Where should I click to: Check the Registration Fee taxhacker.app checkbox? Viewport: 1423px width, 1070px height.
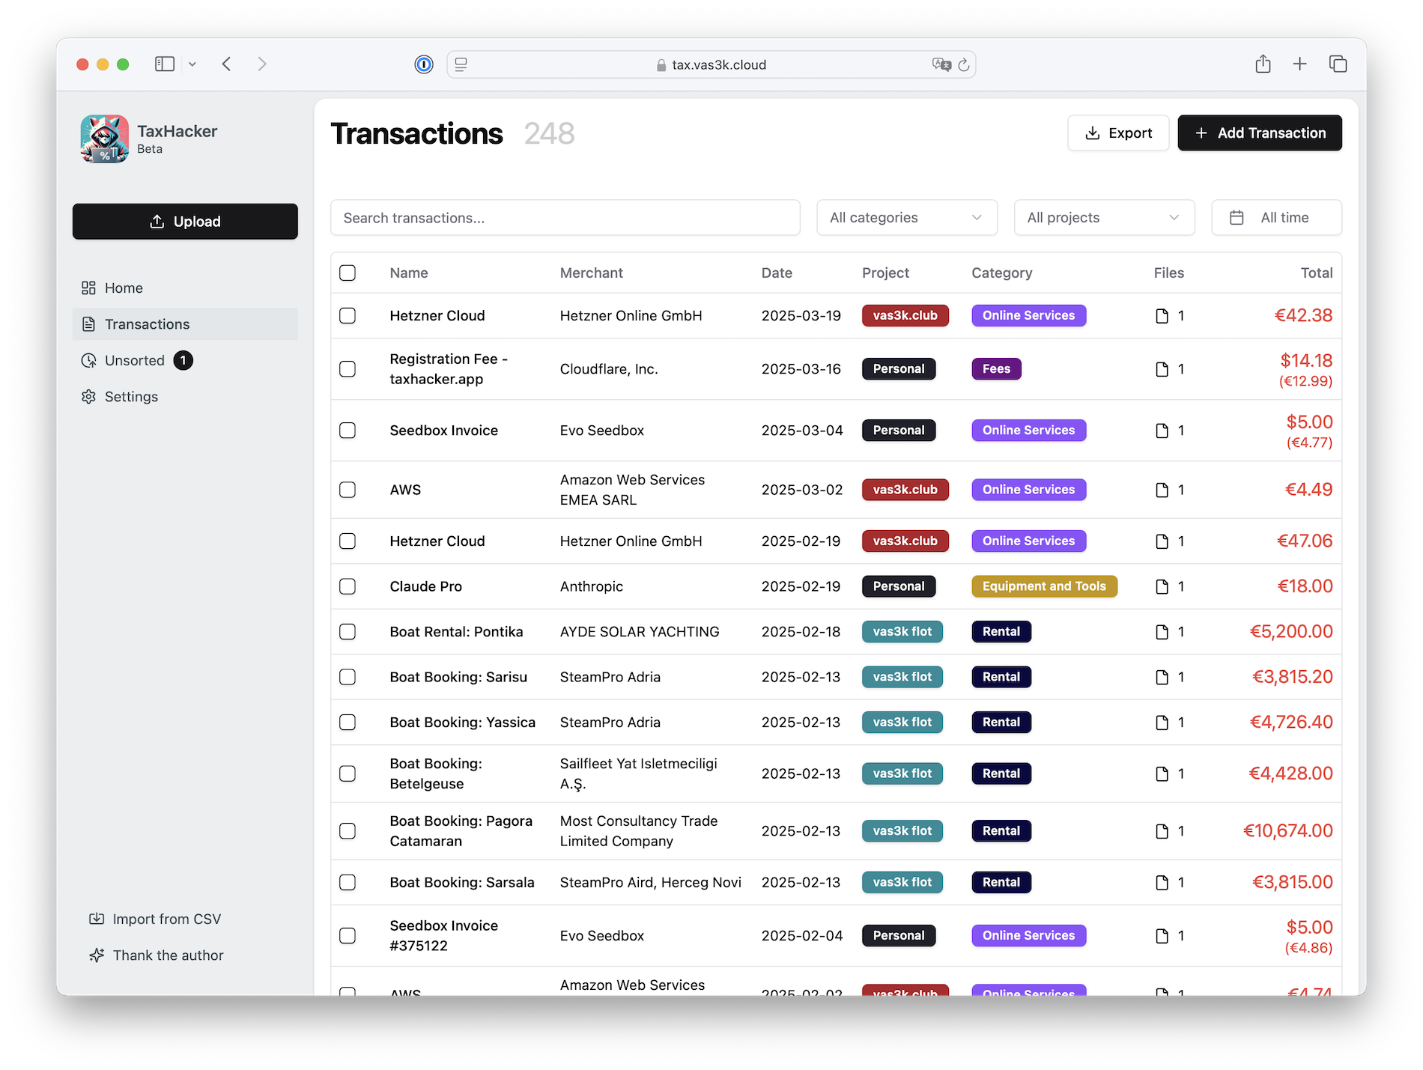348,369
